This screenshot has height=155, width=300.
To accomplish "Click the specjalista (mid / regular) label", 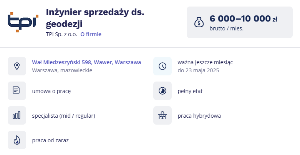I will [63, 116].
